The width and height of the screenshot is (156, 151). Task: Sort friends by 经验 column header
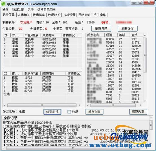tap(111, 35)
